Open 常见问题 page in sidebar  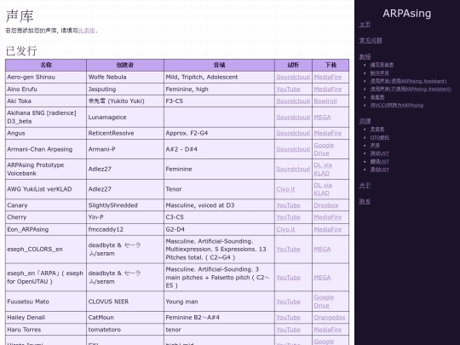pos(371,41)
